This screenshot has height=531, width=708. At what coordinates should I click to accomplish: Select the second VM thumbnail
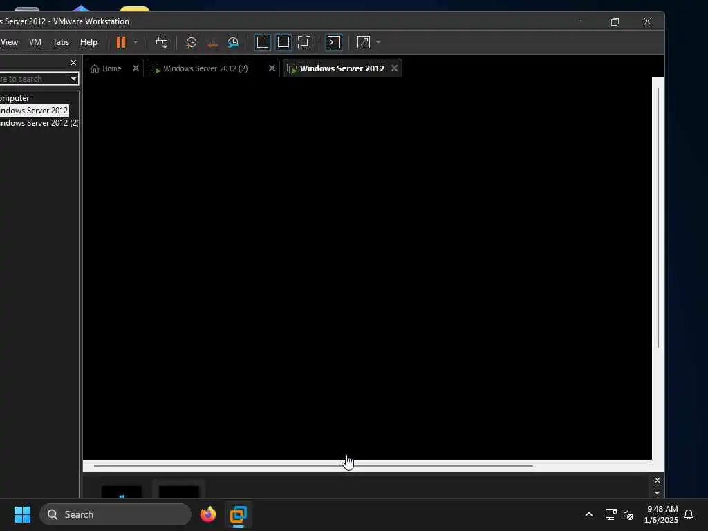click(179, 492)
